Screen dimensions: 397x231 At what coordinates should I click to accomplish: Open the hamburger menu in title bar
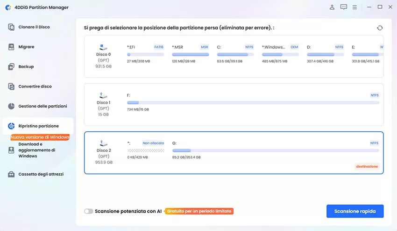[x=355, y=7]
